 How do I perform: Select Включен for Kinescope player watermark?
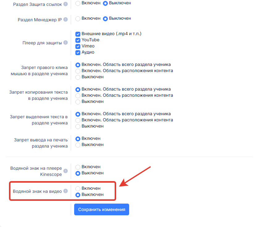click(78, 167)
